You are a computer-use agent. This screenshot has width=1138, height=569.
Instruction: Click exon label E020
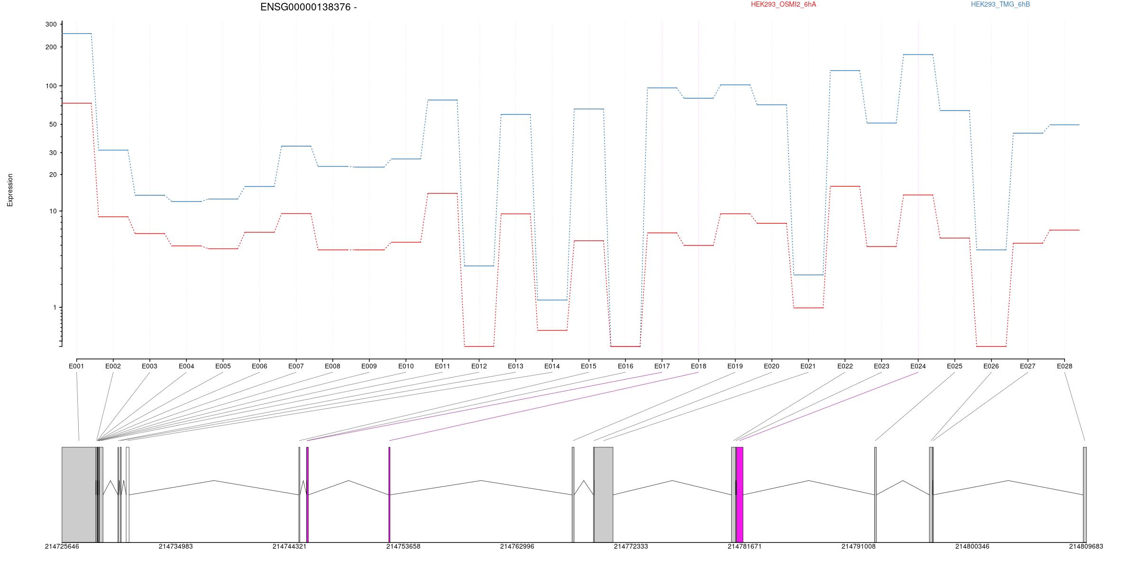coord(771,366)
